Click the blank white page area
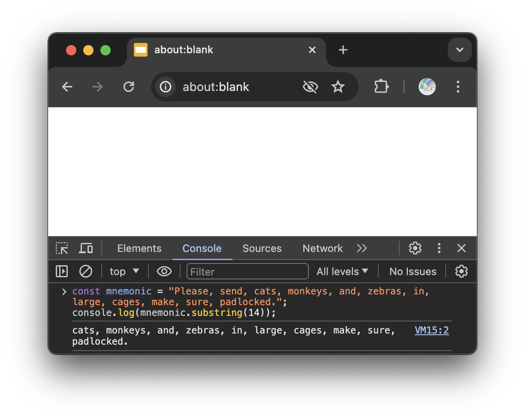525x418 pixels. point(262,172)
